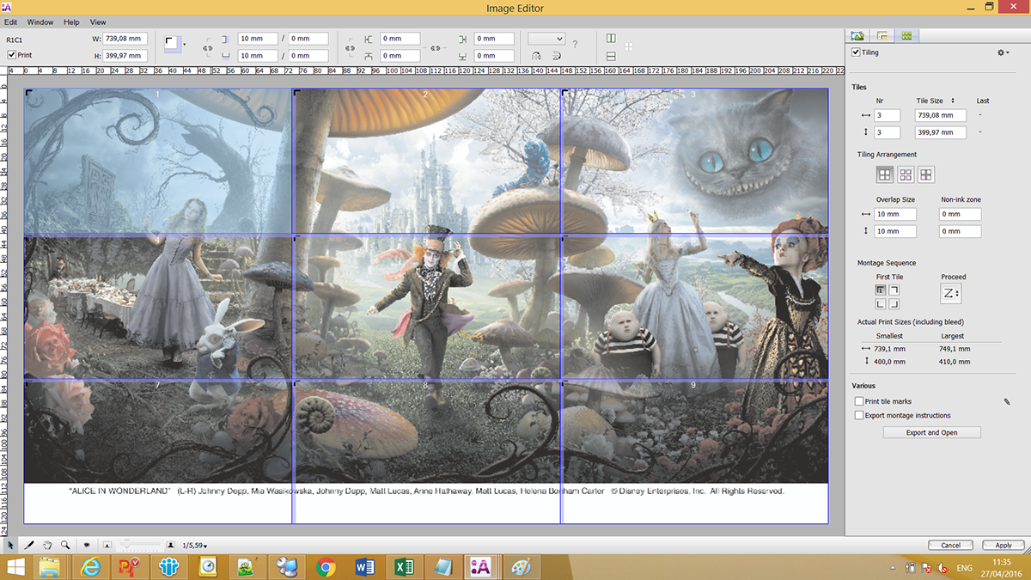Set first tile to top-right corner
Screen dimensions: 1031x580
894,291
